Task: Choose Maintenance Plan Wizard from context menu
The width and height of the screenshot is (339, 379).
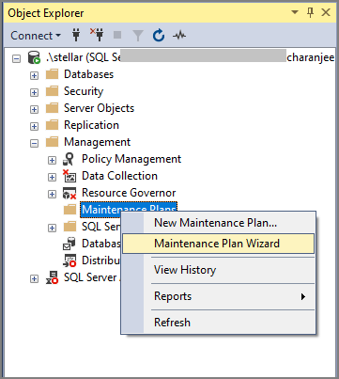Action: click(x=218, y=244)
